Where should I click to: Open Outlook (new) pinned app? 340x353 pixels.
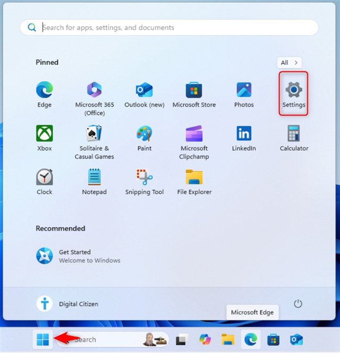pyautogui.click(x=144, y=95)
